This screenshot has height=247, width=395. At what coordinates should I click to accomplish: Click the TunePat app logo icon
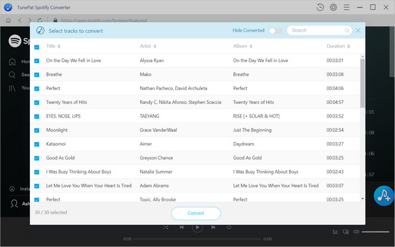pos(8,7)
